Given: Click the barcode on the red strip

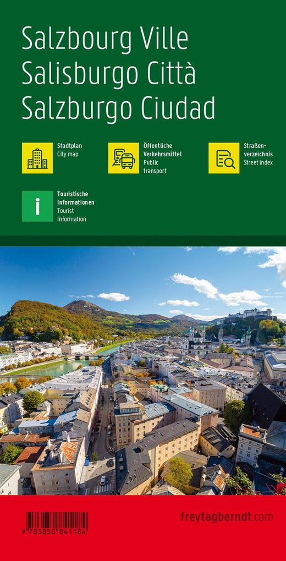Looking at the screenshot, I should [x=57, y=520].
